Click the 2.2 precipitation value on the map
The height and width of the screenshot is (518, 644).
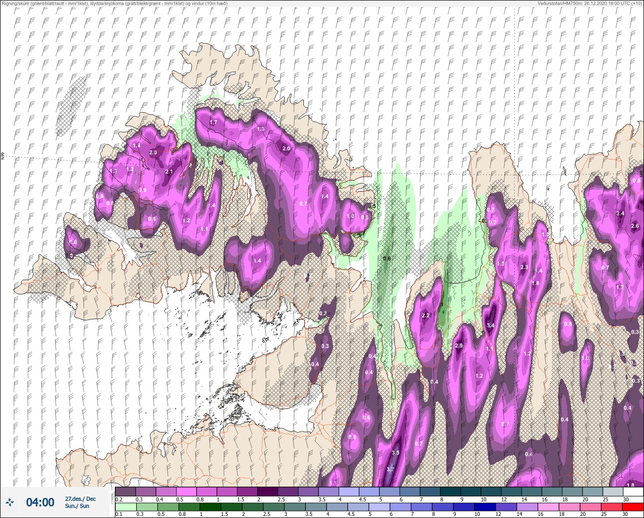[x=426, y=316]
